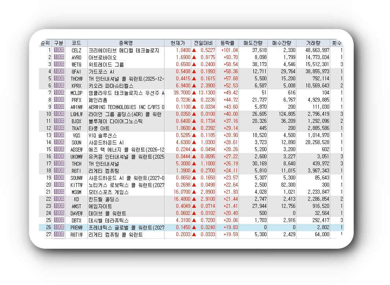Select the DAVEW stock code
Image resolution: width=390 pixels, height=285 pixels.
(76, 213)
